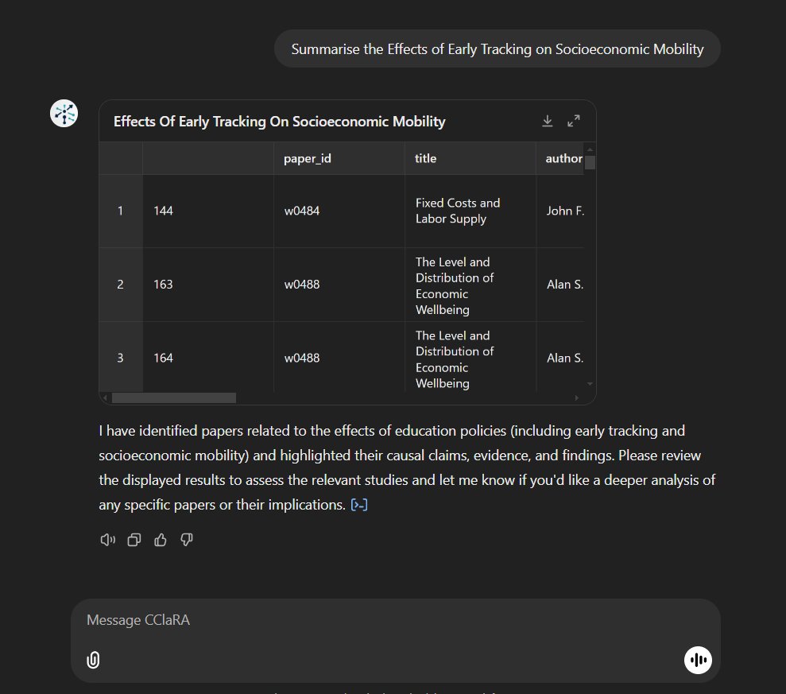The height and width of the screenshot is (694, 786).
Task: Copy the assistant response
Action: click(x=134, y=540)
